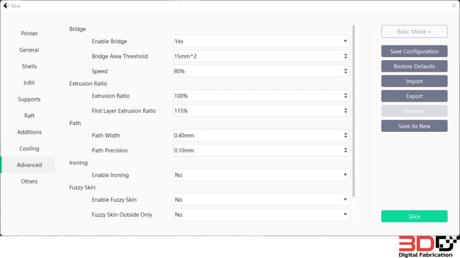This screenshot has width=460, height=258.
Task: Open the Supports settings tab
Action: click(x=29, y=99)
